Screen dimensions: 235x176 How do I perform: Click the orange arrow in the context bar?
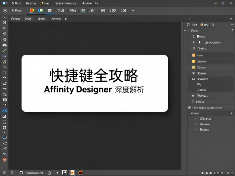click(66, 19)
